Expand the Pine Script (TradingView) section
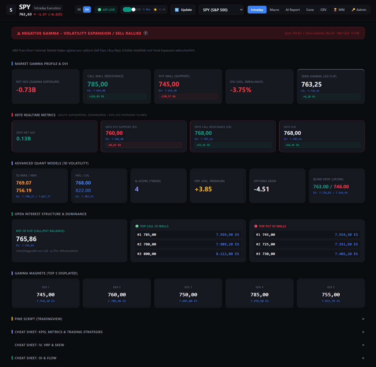The width and height of the screenshot is (376, 367). (x=188, y=319)
